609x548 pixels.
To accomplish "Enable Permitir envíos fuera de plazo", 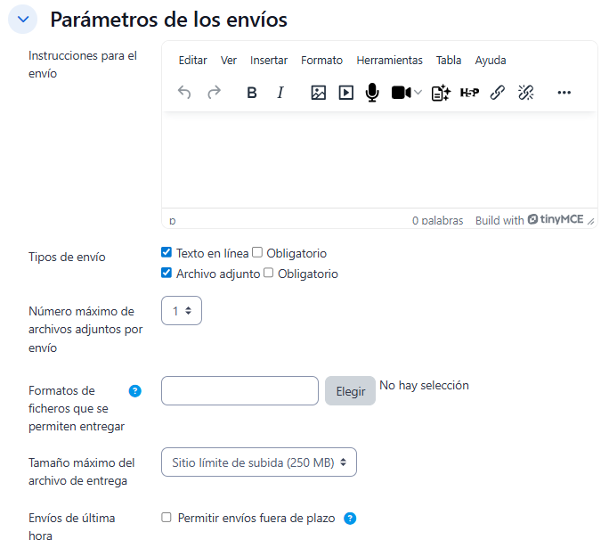I will coord(166,518).
